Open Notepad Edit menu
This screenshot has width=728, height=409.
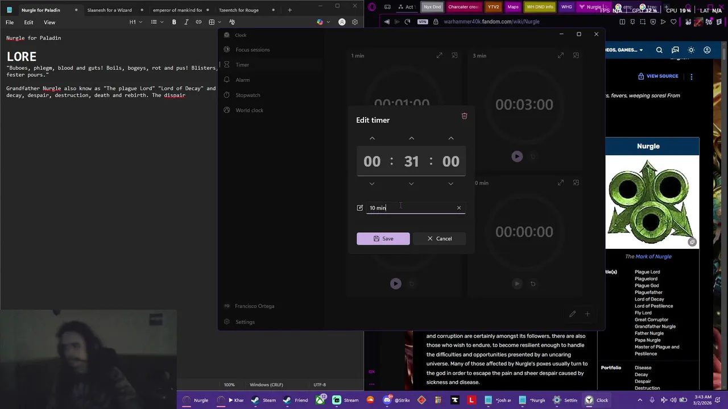coord(28,22)
